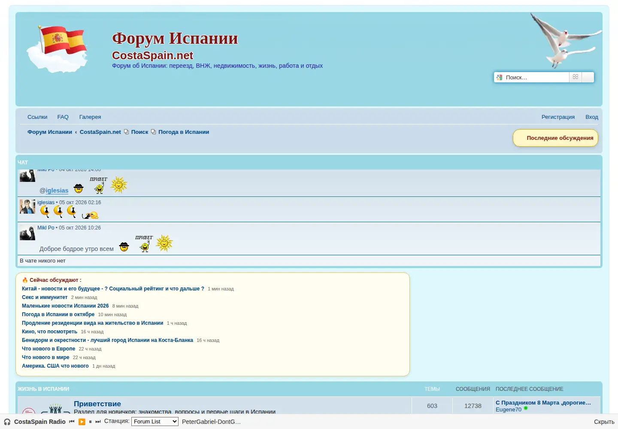Follow the CostaSpain.net breadcrumb link

click(x=100, y=132)
